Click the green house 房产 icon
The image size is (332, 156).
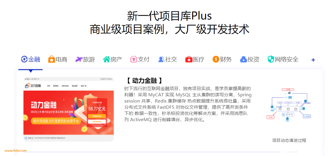[x=106, y=59]
